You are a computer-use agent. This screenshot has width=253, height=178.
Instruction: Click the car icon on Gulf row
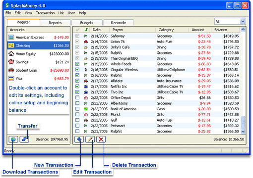[x=85, y=120]
